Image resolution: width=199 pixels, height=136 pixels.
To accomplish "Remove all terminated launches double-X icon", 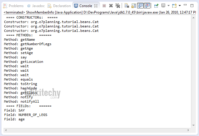I will 118,6.
